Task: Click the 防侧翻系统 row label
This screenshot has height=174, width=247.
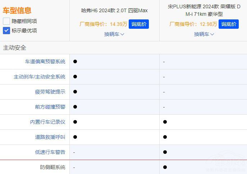Action: [x=52, y=167]
